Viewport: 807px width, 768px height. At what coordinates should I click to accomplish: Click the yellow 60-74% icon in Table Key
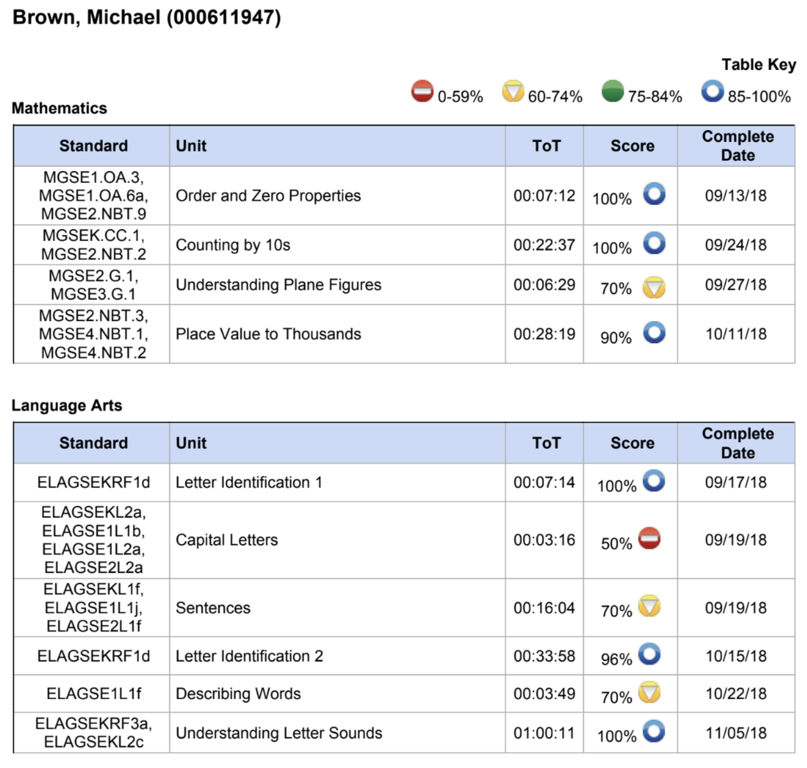[x=513, y=91]
